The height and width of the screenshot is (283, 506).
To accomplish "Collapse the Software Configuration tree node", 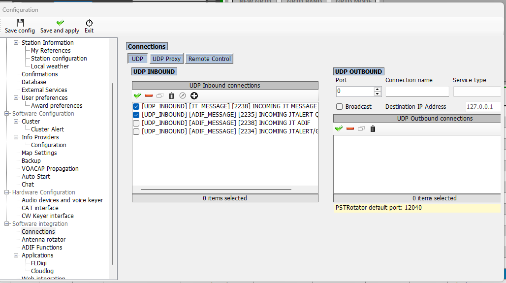I will (6, 114).
